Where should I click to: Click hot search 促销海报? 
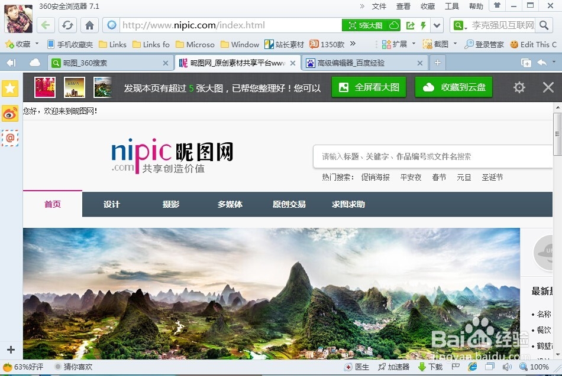coord(375,177)
